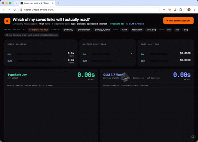Click the macOS yellow minimize window button
The height and width of the screenshot is (142, 198).
(x=6, y=3)
